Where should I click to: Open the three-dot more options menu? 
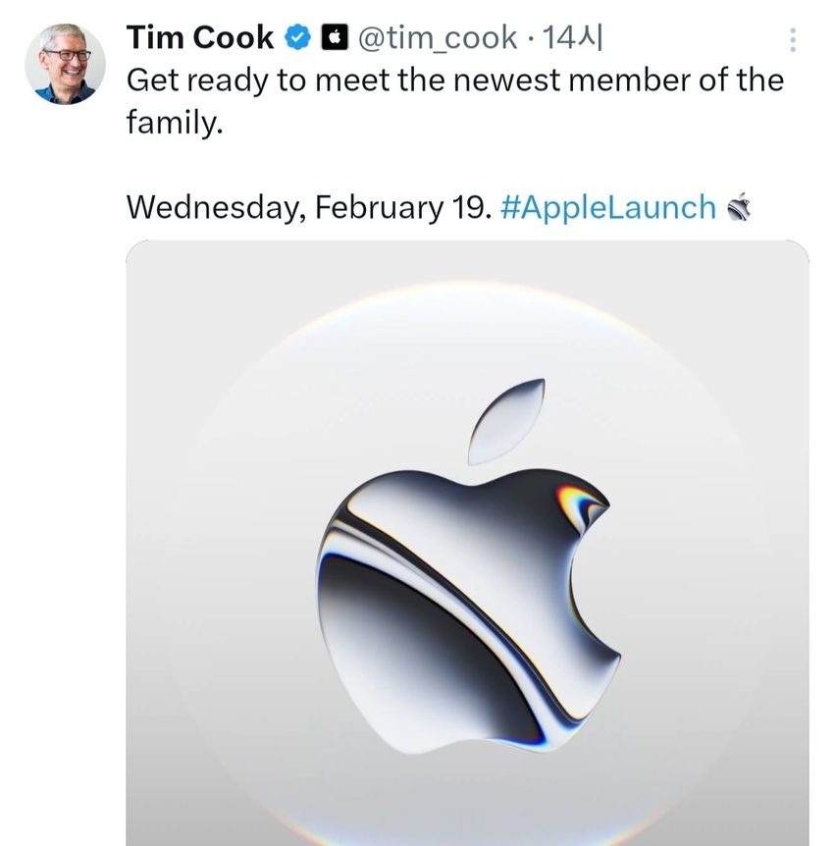pyautogui.click(x=793, y=40)
